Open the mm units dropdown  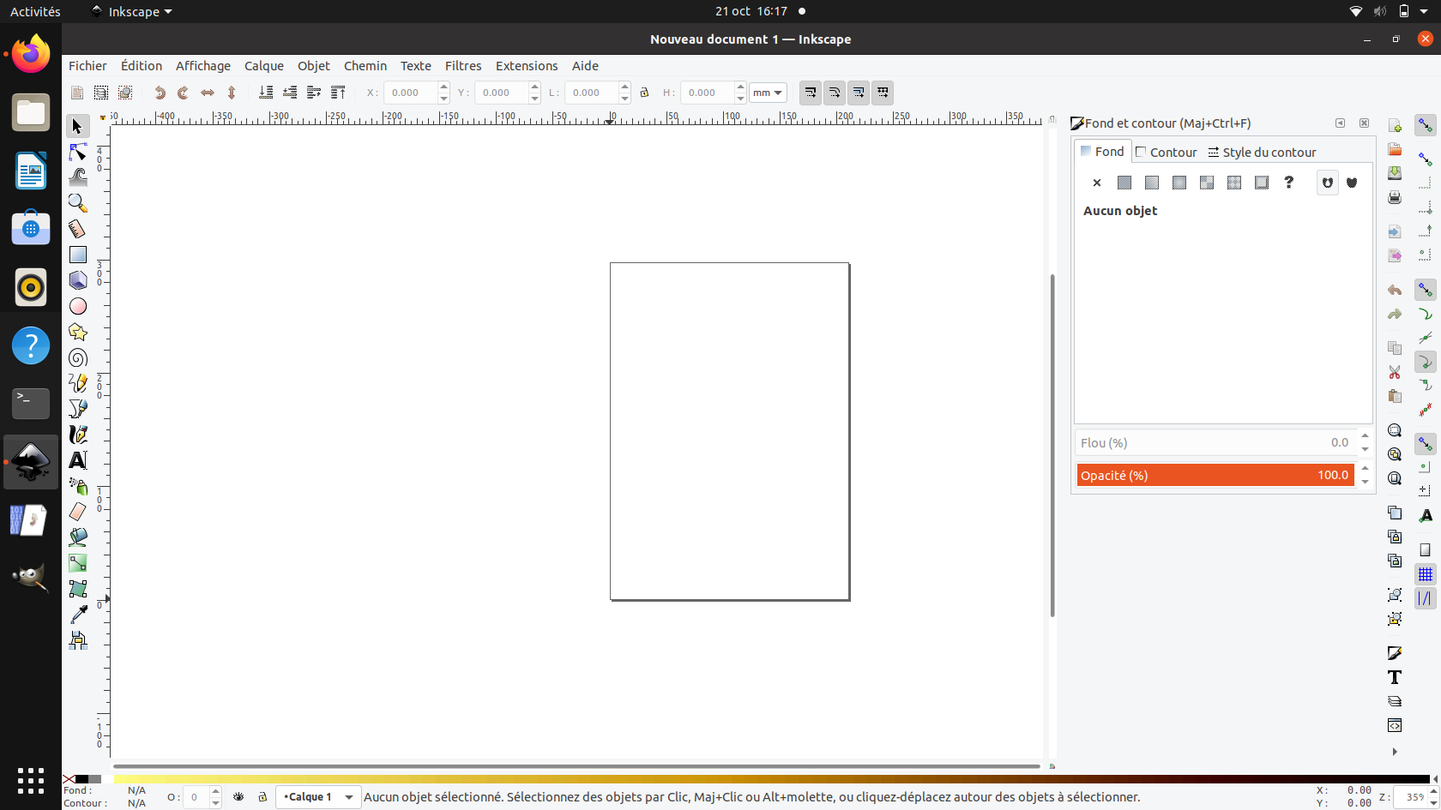click(768, 93)
